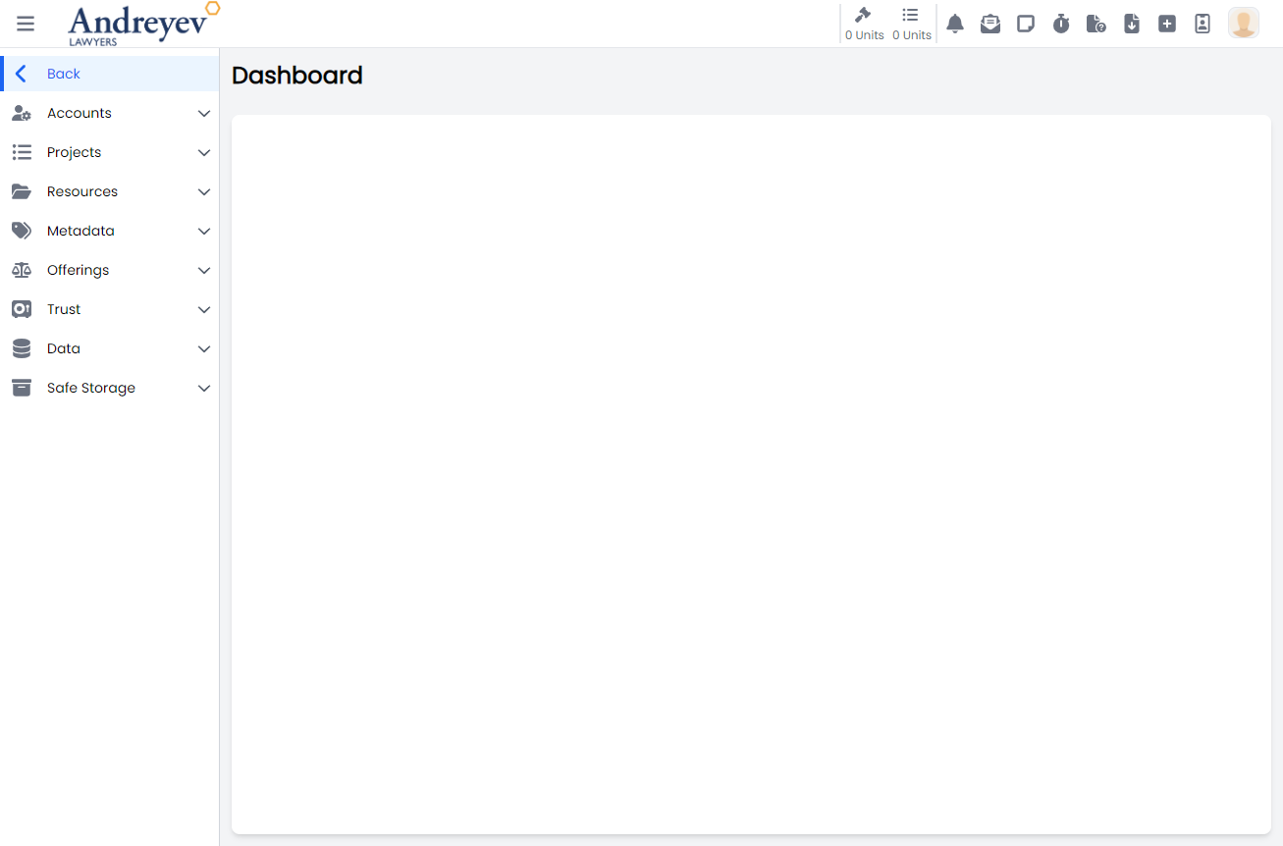This screenshot has width=1283, height=846.
Task: Click the sticky note icon
Action: [x=1026, y=24]
